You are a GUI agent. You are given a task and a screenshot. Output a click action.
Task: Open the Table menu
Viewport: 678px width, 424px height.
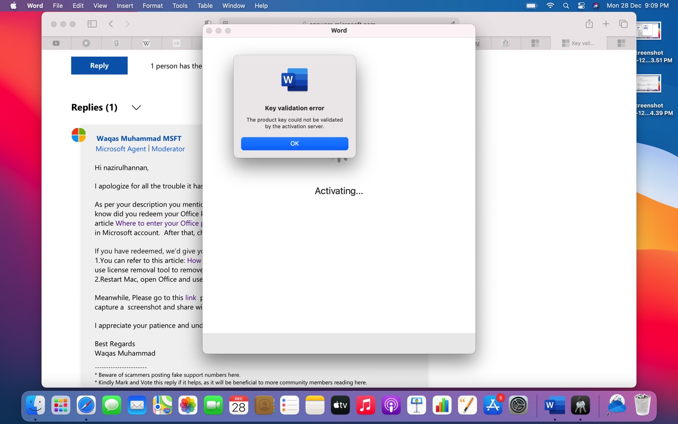205,6
